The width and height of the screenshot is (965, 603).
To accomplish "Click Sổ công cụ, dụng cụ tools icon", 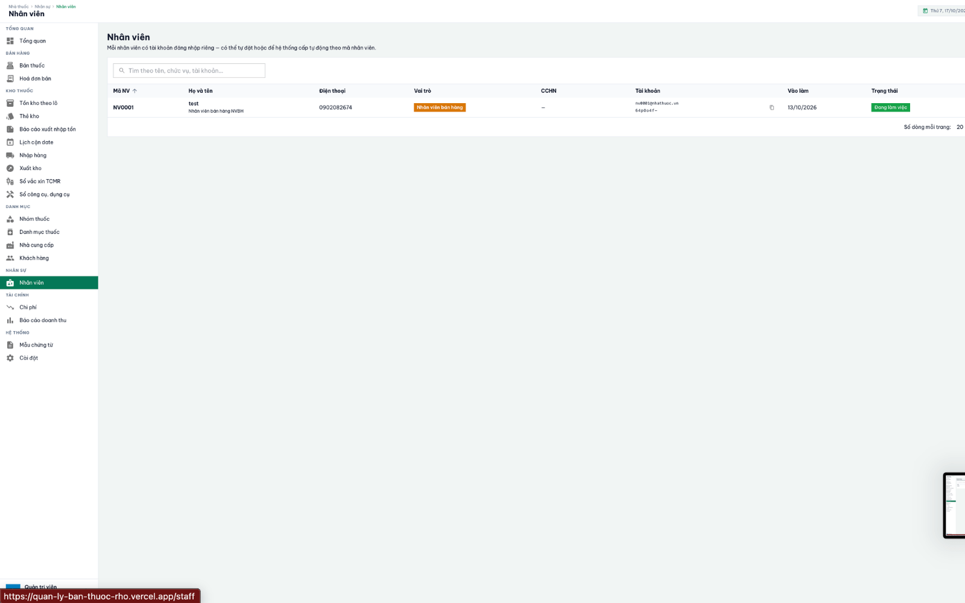I will (10, 194).
